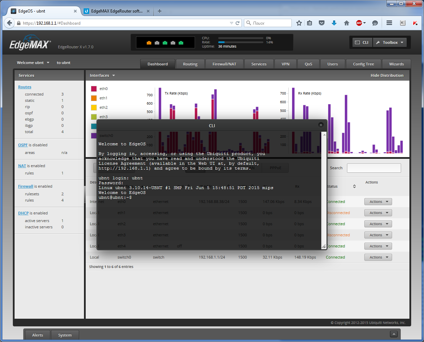Click inside the interface Search field
Viewport: 424px width, 342px height.
[374, 168]
